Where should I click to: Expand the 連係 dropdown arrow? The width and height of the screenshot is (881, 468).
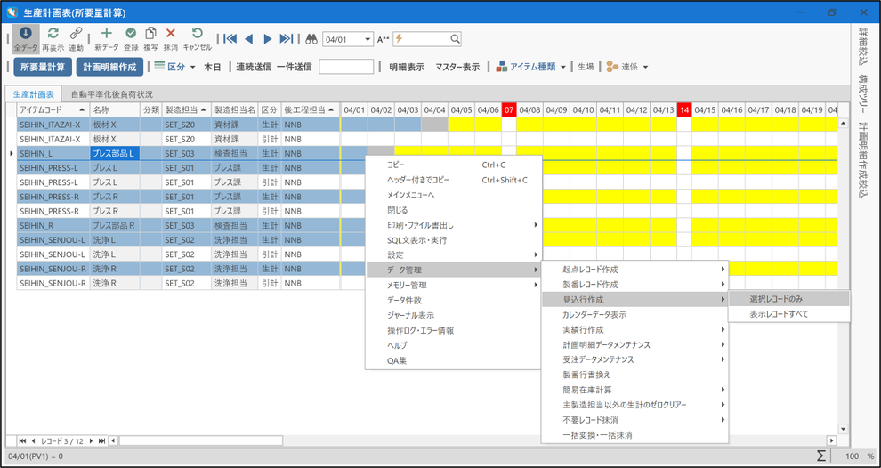click(645, 67)
